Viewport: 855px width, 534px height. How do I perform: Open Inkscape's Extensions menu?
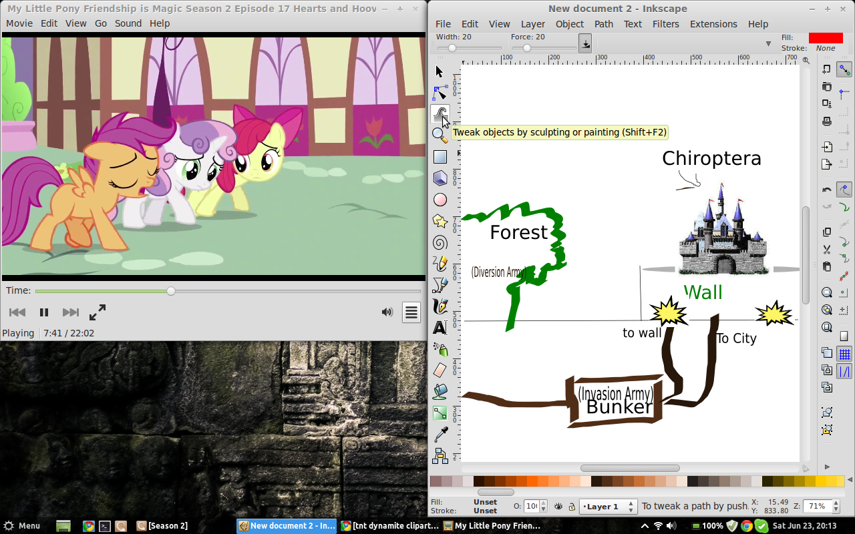[713, 24]
